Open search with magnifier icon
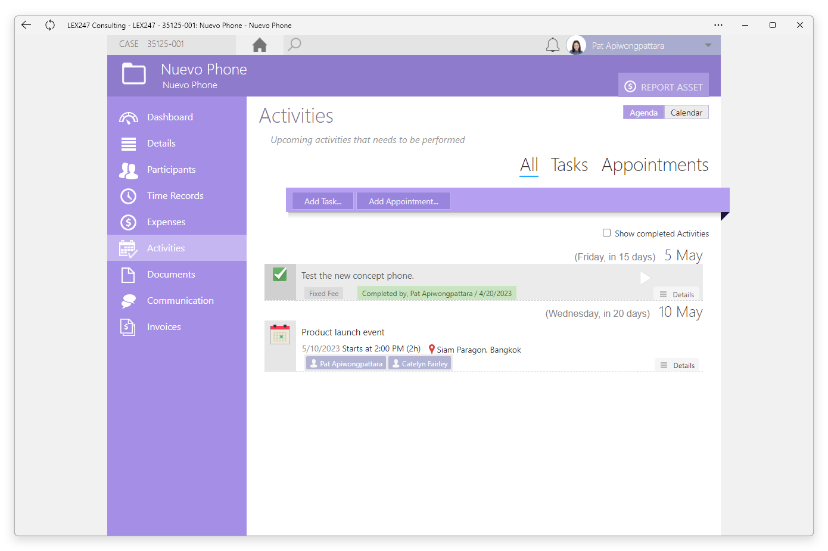 point(294,45)
